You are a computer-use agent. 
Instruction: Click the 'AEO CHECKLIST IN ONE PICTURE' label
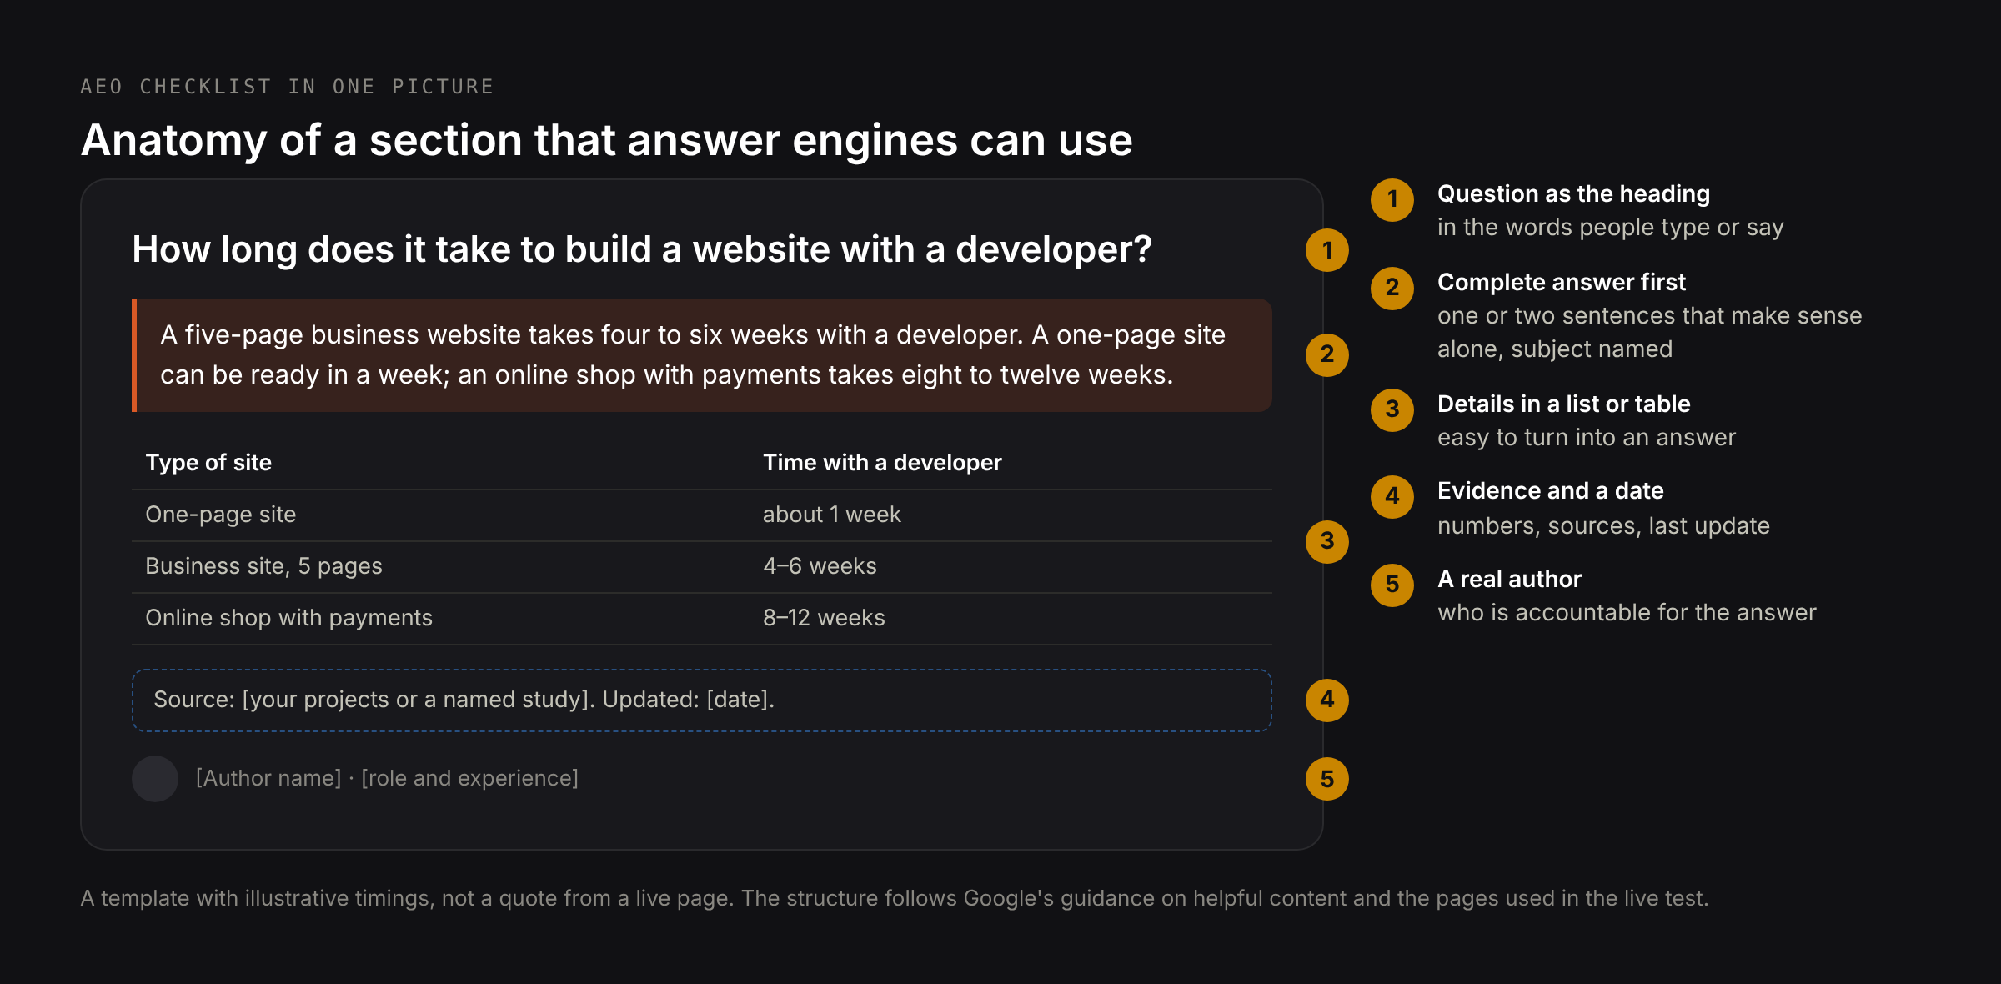tap(287, 87)
